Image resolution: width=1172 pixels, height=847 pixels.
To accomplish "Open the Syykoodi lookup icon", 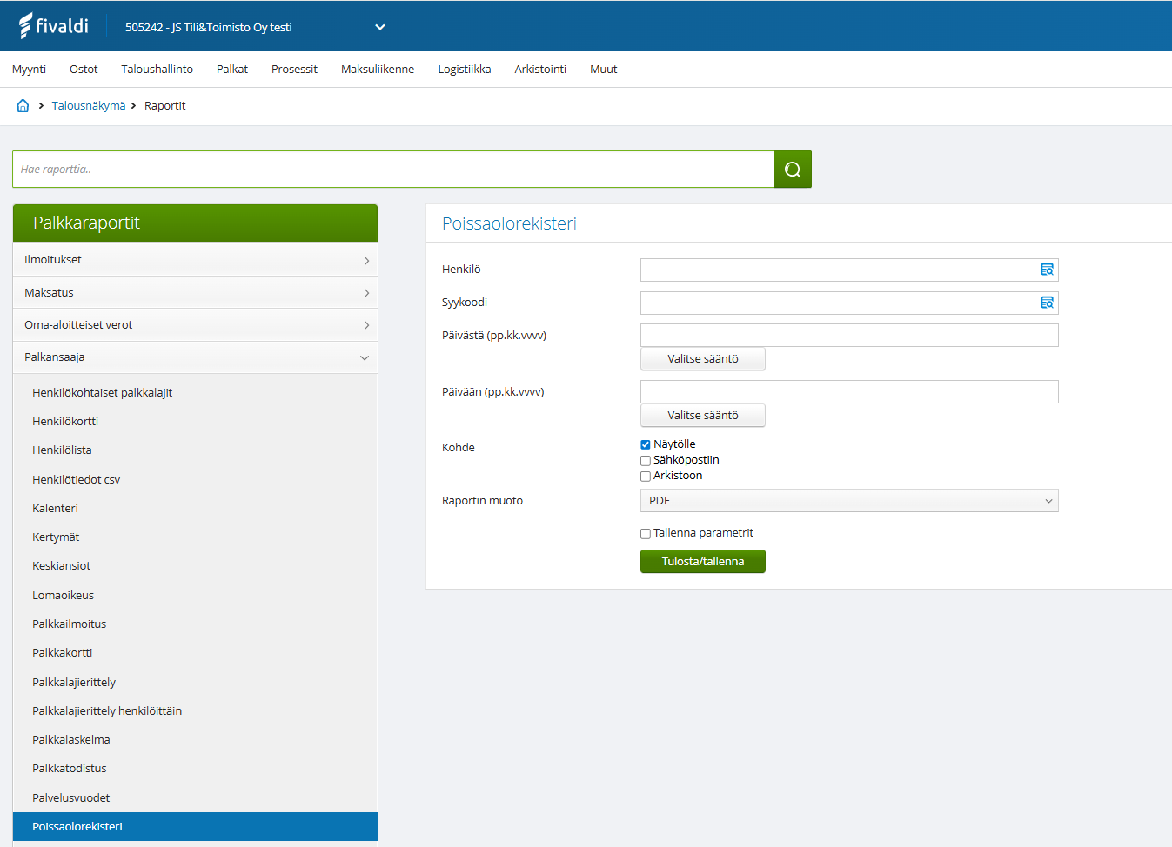I will pyautogui.click(x=1047, y=303).
